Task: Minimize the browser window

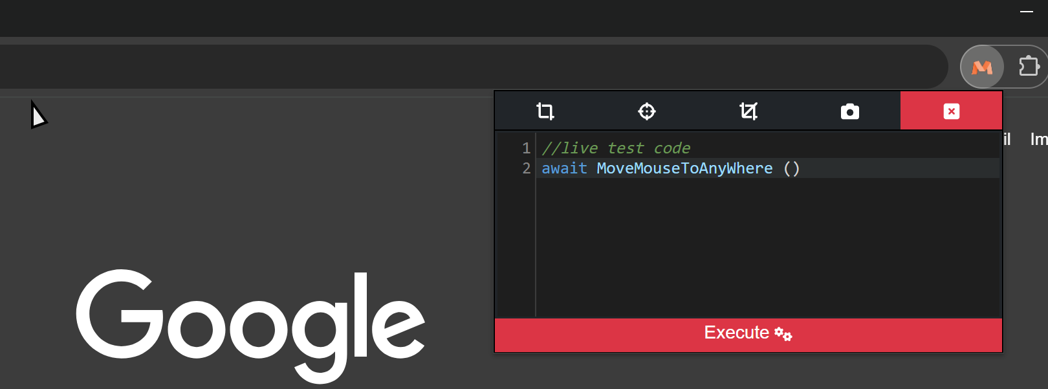Action: click(x=1027, y=12)
